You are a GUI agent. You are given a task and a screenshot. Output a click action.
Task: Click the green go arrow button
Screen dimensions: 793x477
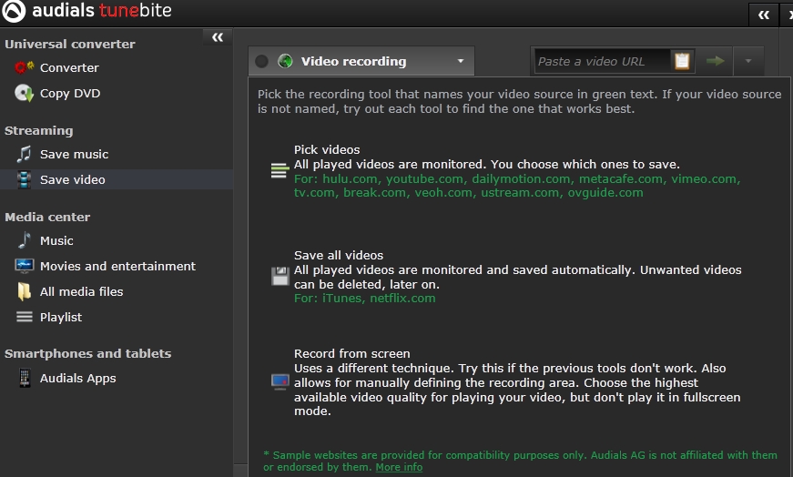tap(715, 61)
